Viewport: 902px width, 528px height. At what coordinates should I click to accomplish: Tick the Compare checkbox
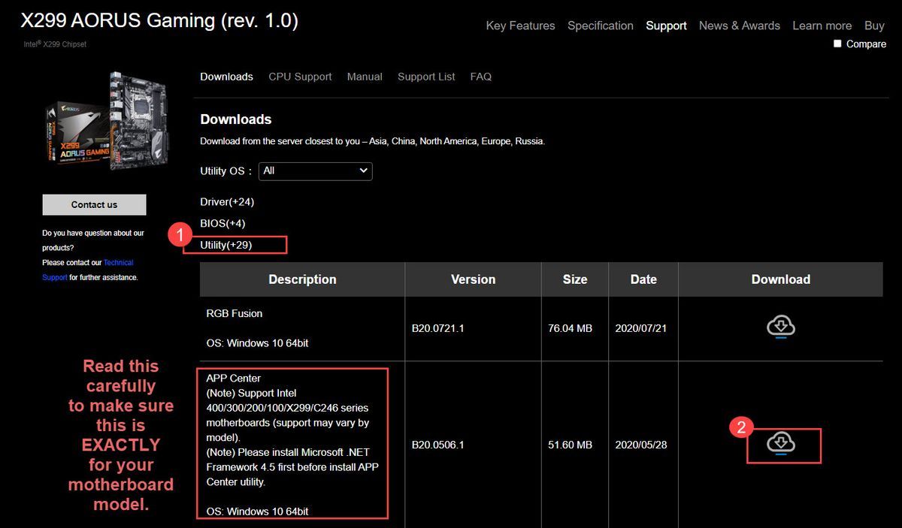(x=837, y=44)
